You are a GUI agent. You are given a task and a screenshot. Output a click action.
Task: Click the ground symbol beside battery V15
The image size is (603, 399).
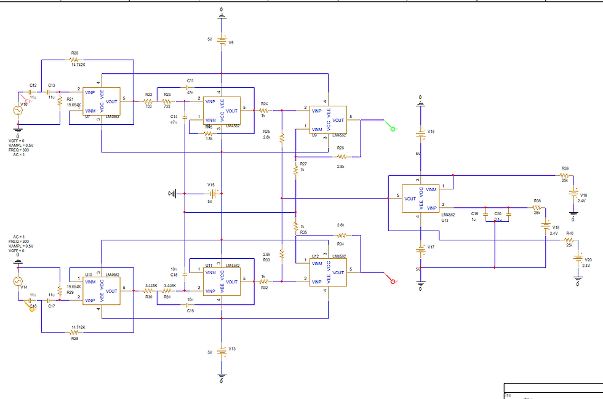click(x=173, y=194)
